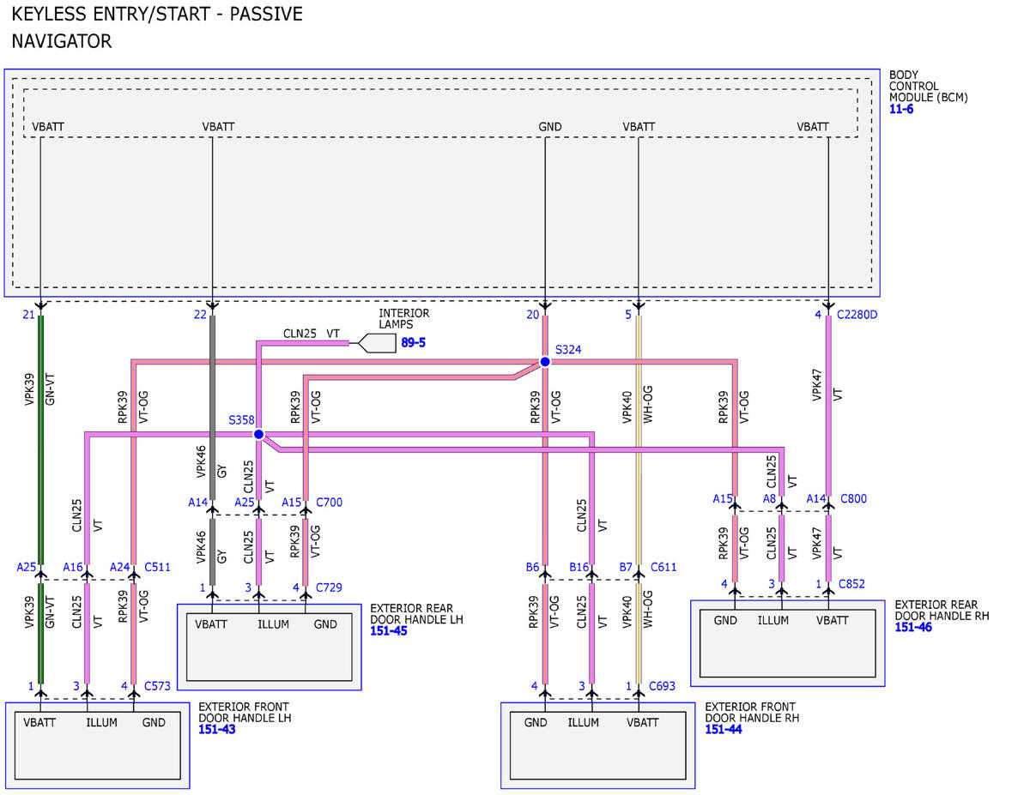
Task: Click ILLUM terminal in Exterior Front Door Handle RH
Action: (583, 723)
